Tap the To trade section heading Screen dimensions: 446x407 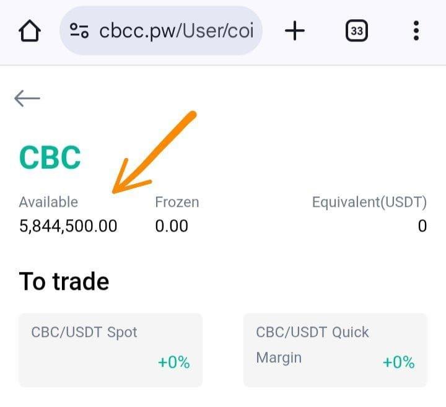coord(64,282)
